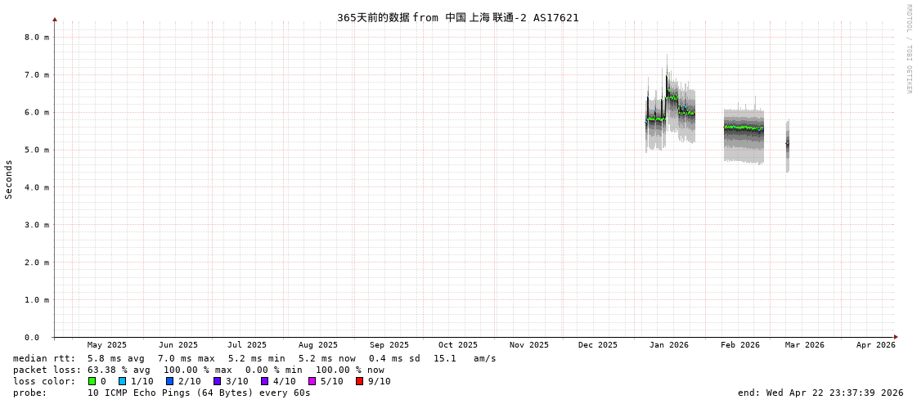
Task: Click the Mar 2026 x-axis label
Action: tap(804, 345)
